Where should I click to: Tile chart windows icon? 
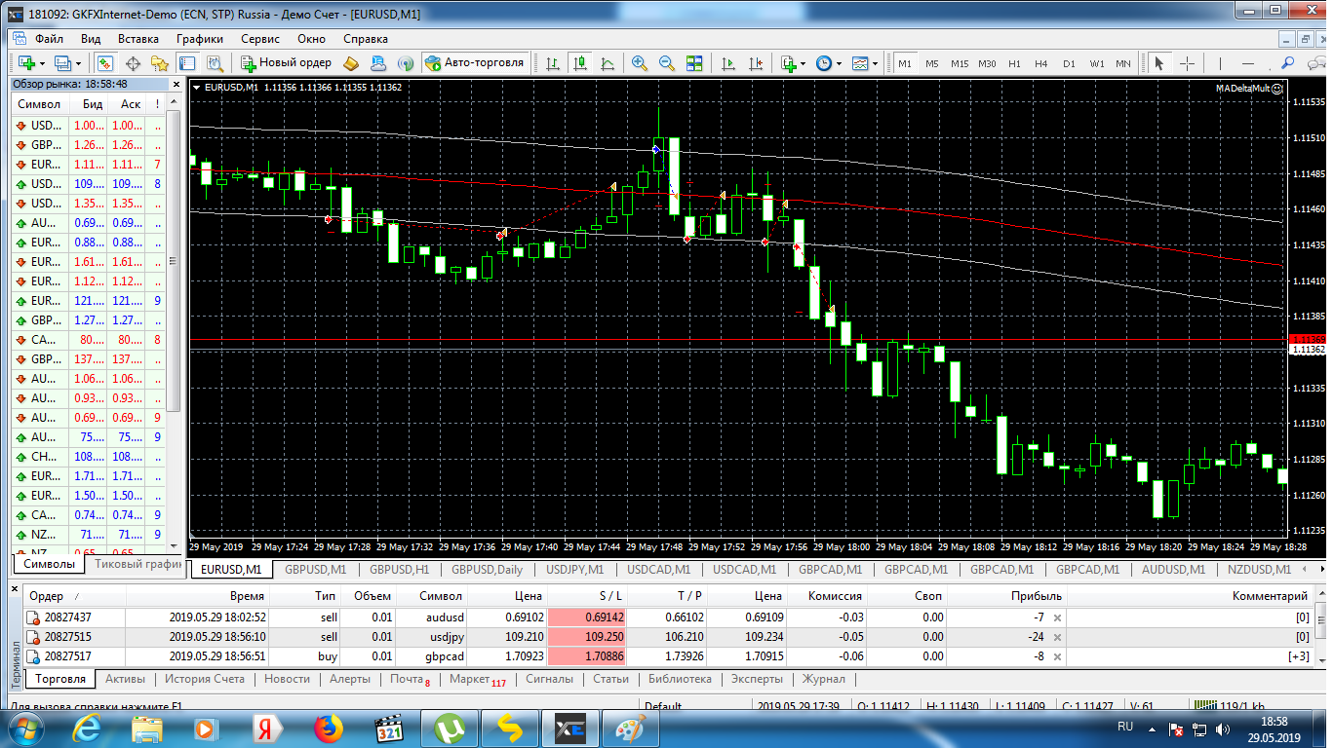click(x=694, y=62)
